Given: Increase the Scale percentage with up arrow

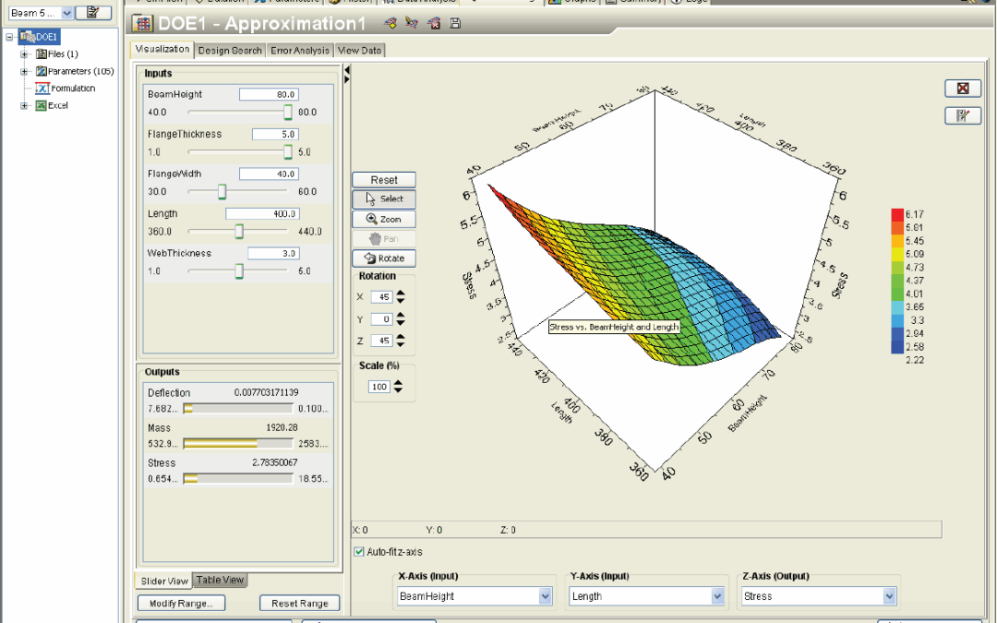Looking at the screenshot, I should click(398, 383).
